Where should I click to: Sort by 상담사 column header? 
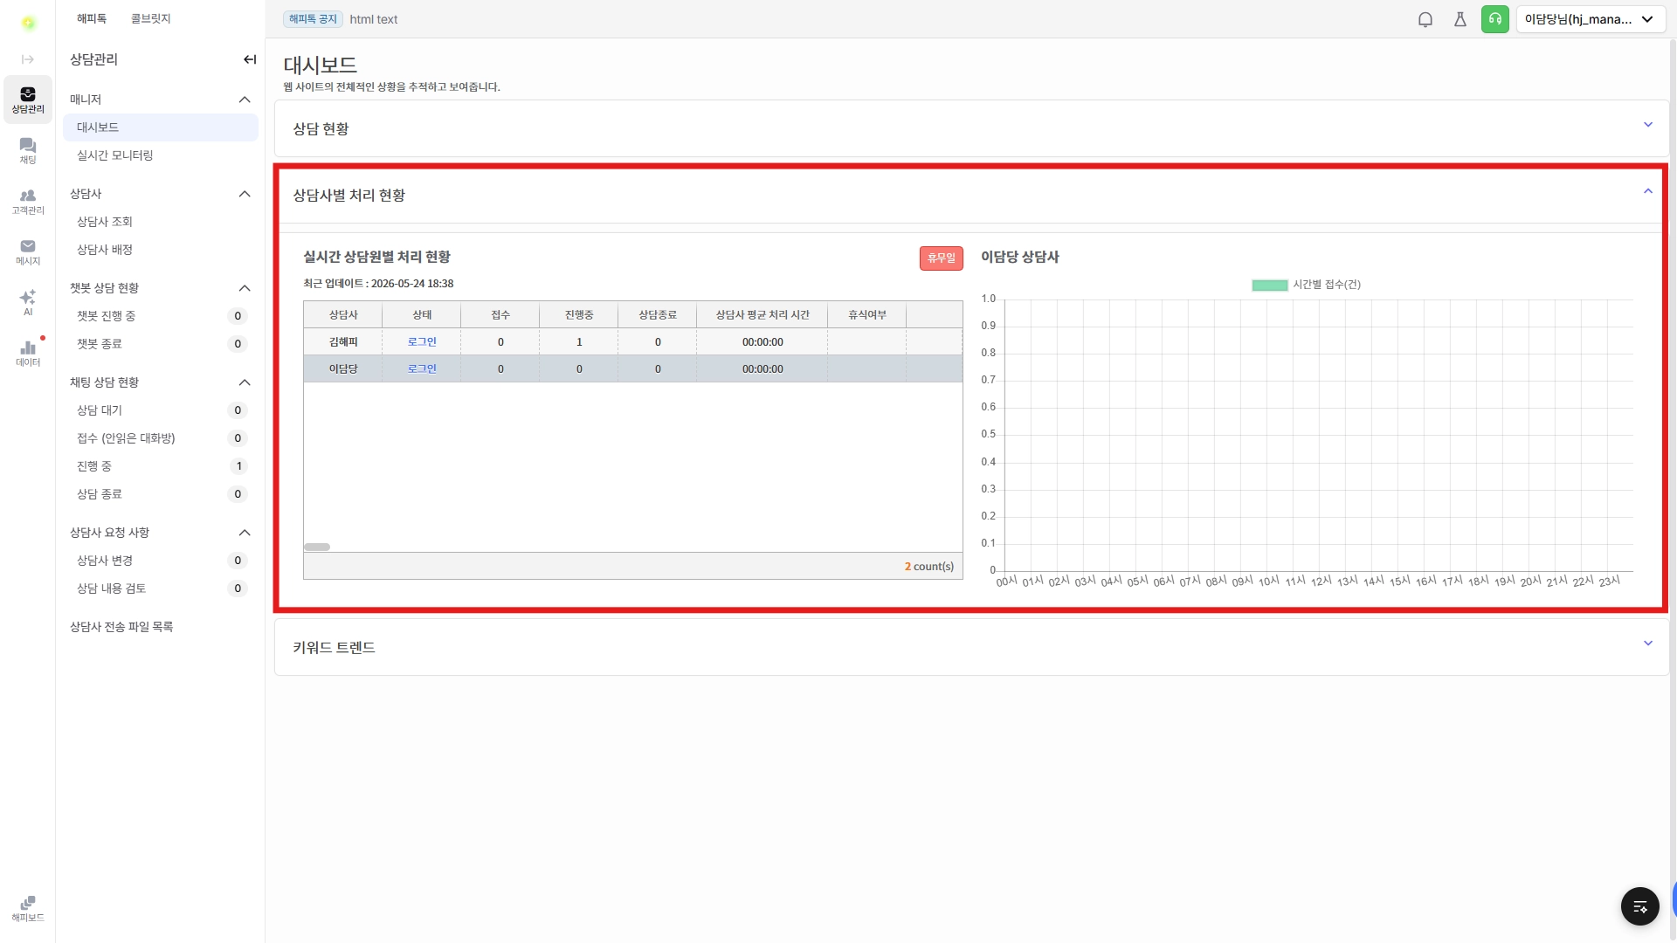point(343,315)
